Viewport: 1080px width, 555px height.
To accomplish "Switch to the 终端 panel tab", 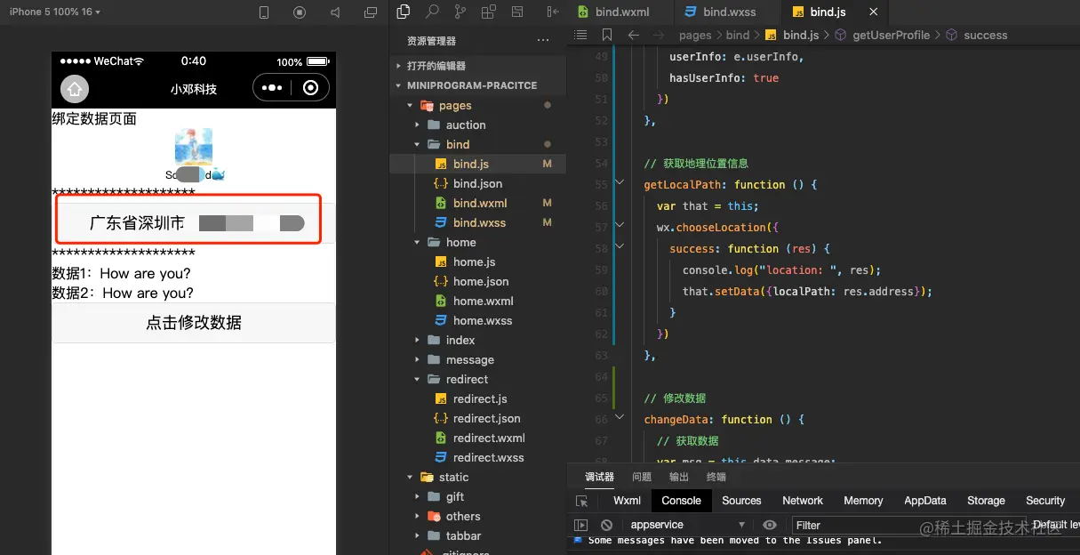I will [716, 477].
